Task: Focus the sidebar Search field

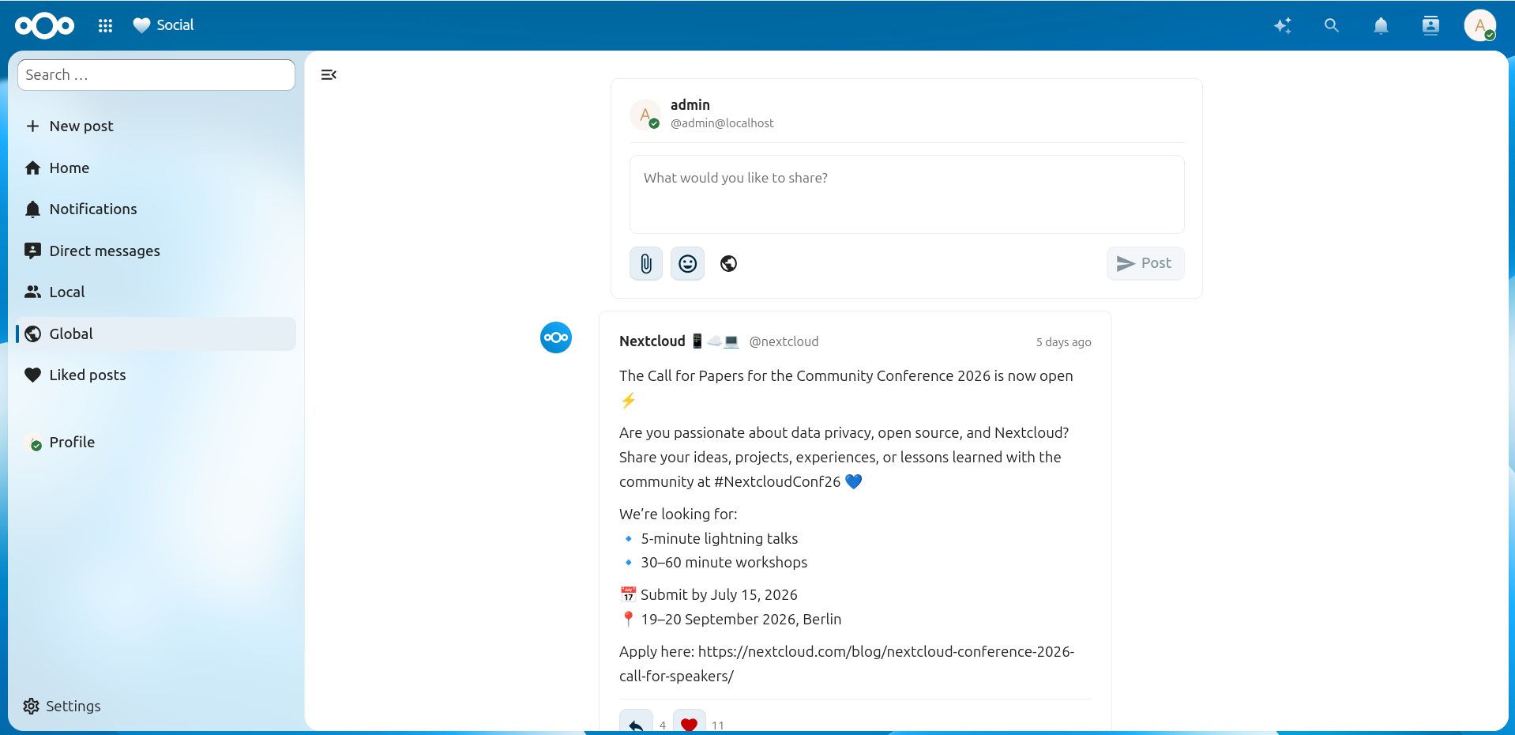Action: pos(156,75)
